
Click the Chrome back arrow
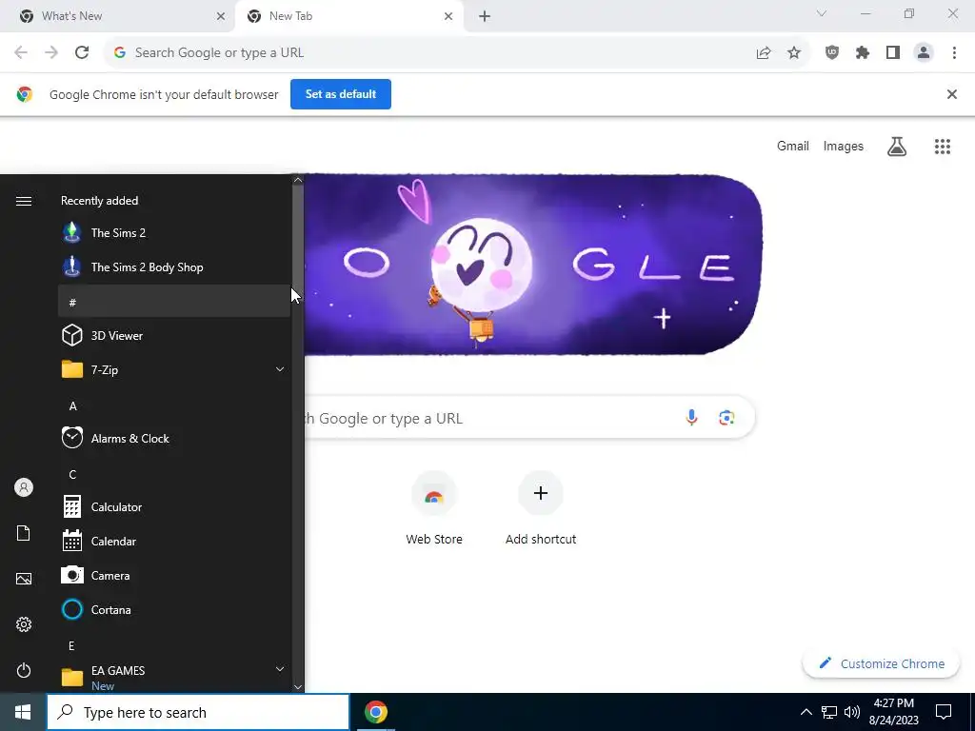(x=21, y=53)
